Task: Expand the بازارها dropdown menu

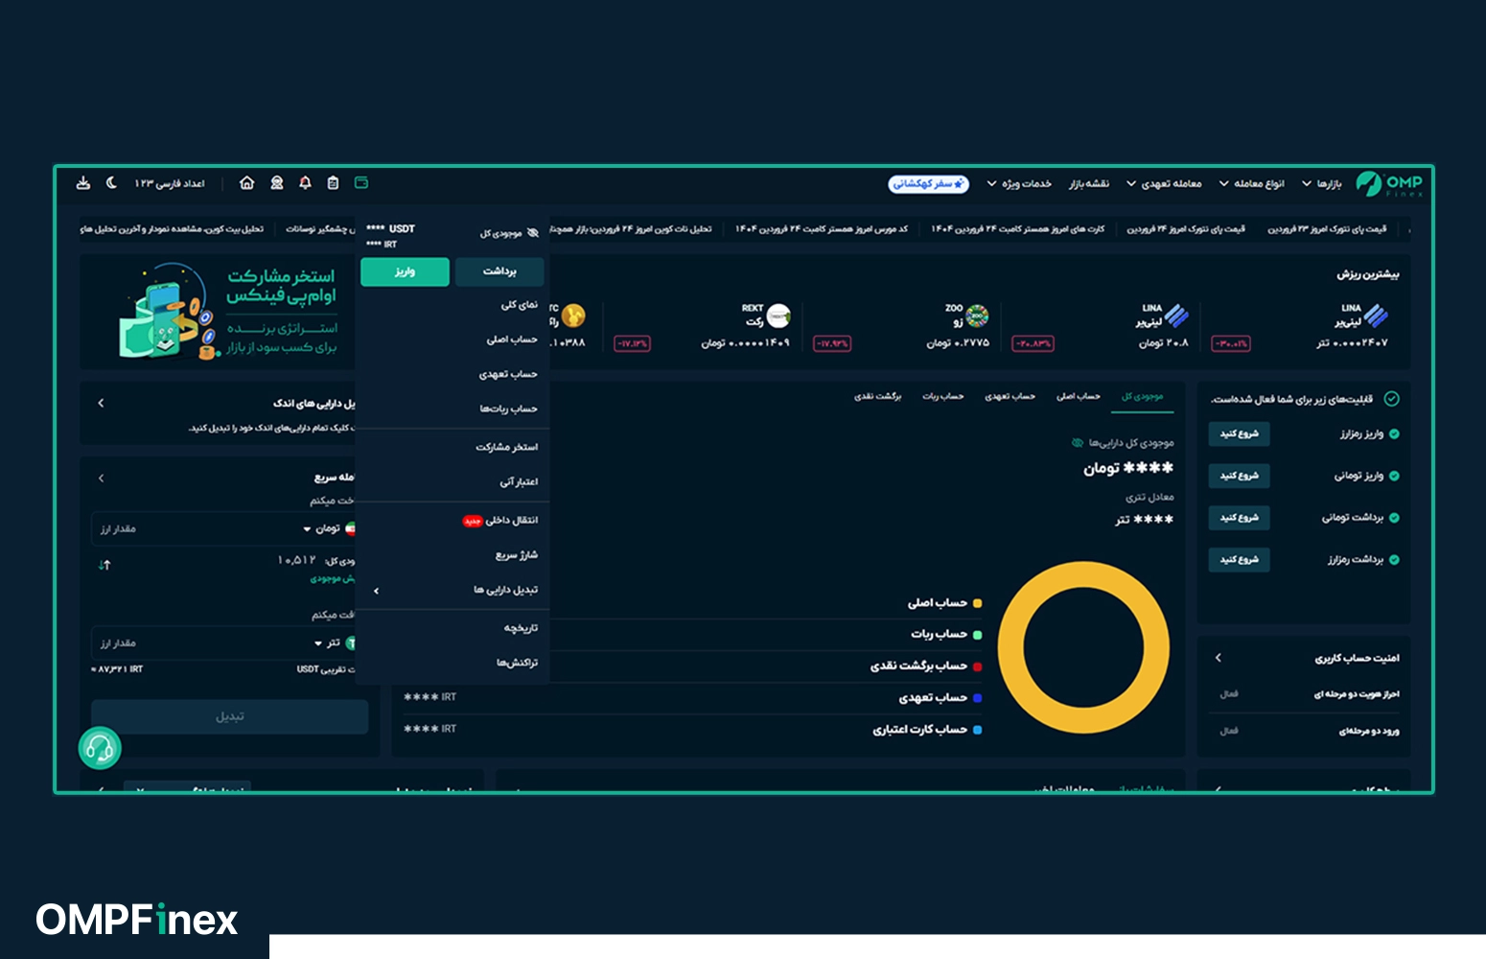Action: click(1321, 183)
